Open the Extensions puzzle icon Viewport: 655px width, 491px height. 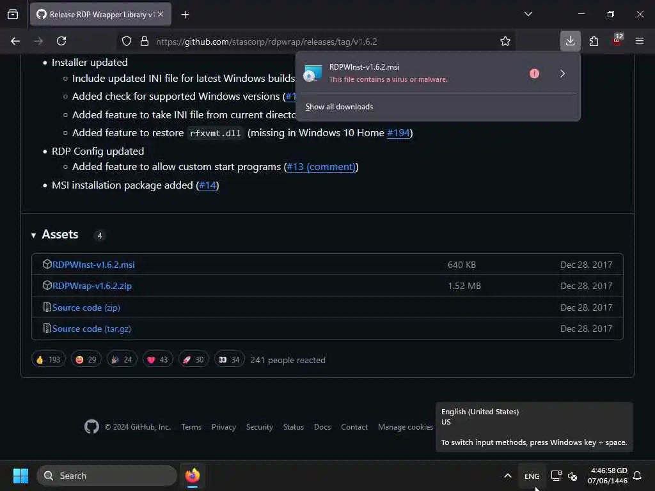(594, 41)
